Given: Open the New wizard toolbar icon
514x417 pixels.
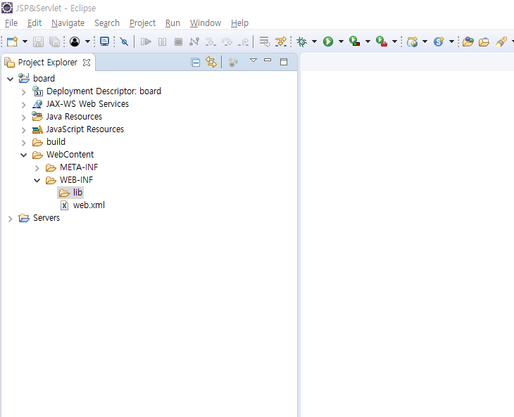Looking at the screenshot, I should point(12,41).
